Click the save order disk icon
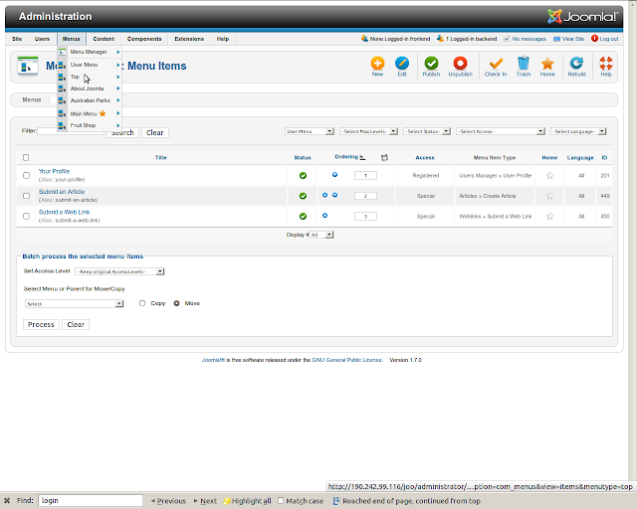 click(384, 157)
